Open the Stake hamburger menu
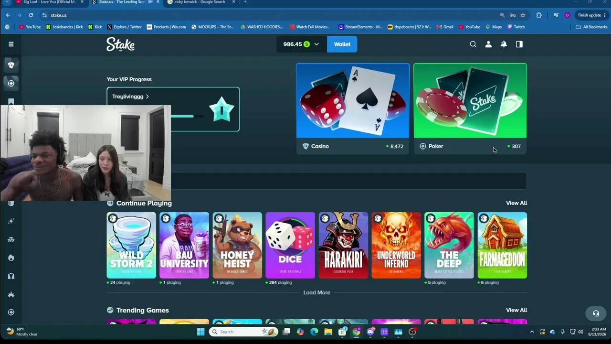The height and width of the screenshot is (344, 611). (11, 44)
